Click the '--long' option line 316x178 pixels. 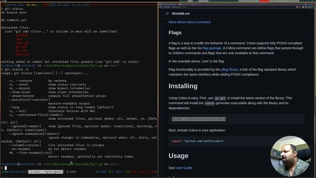coord(61,107)
